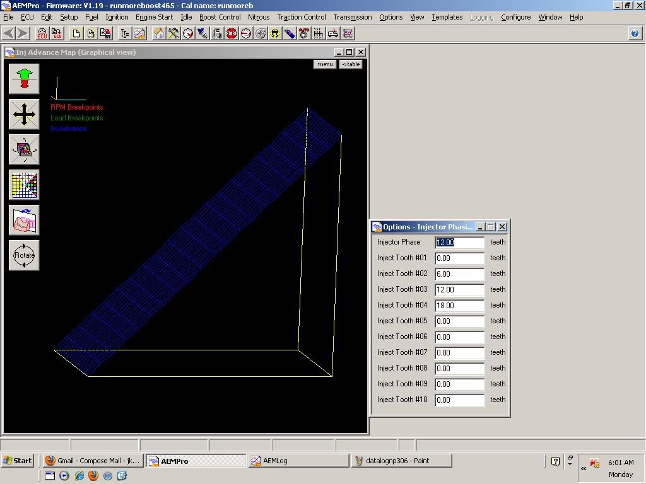Click the fuel pump toolbar icon

pyautogui.click(x=217, y=33)
